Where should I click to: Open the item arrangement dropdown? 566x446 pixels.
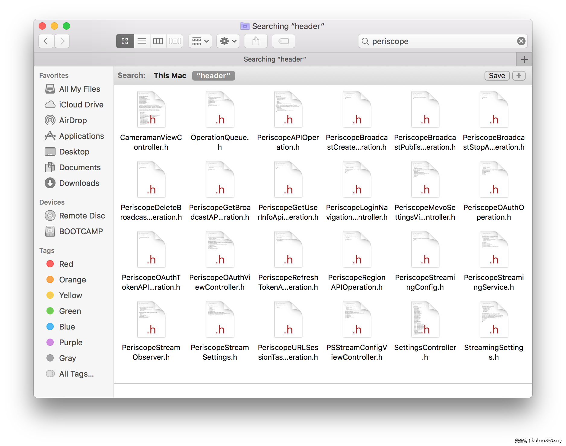point(200,41)
